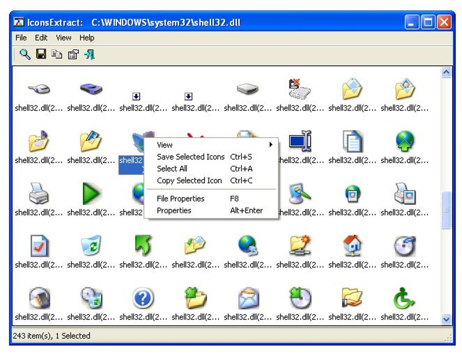Click the Exit door toolbar icon
This screenshot has height=356, width=462.
point(89,54)
